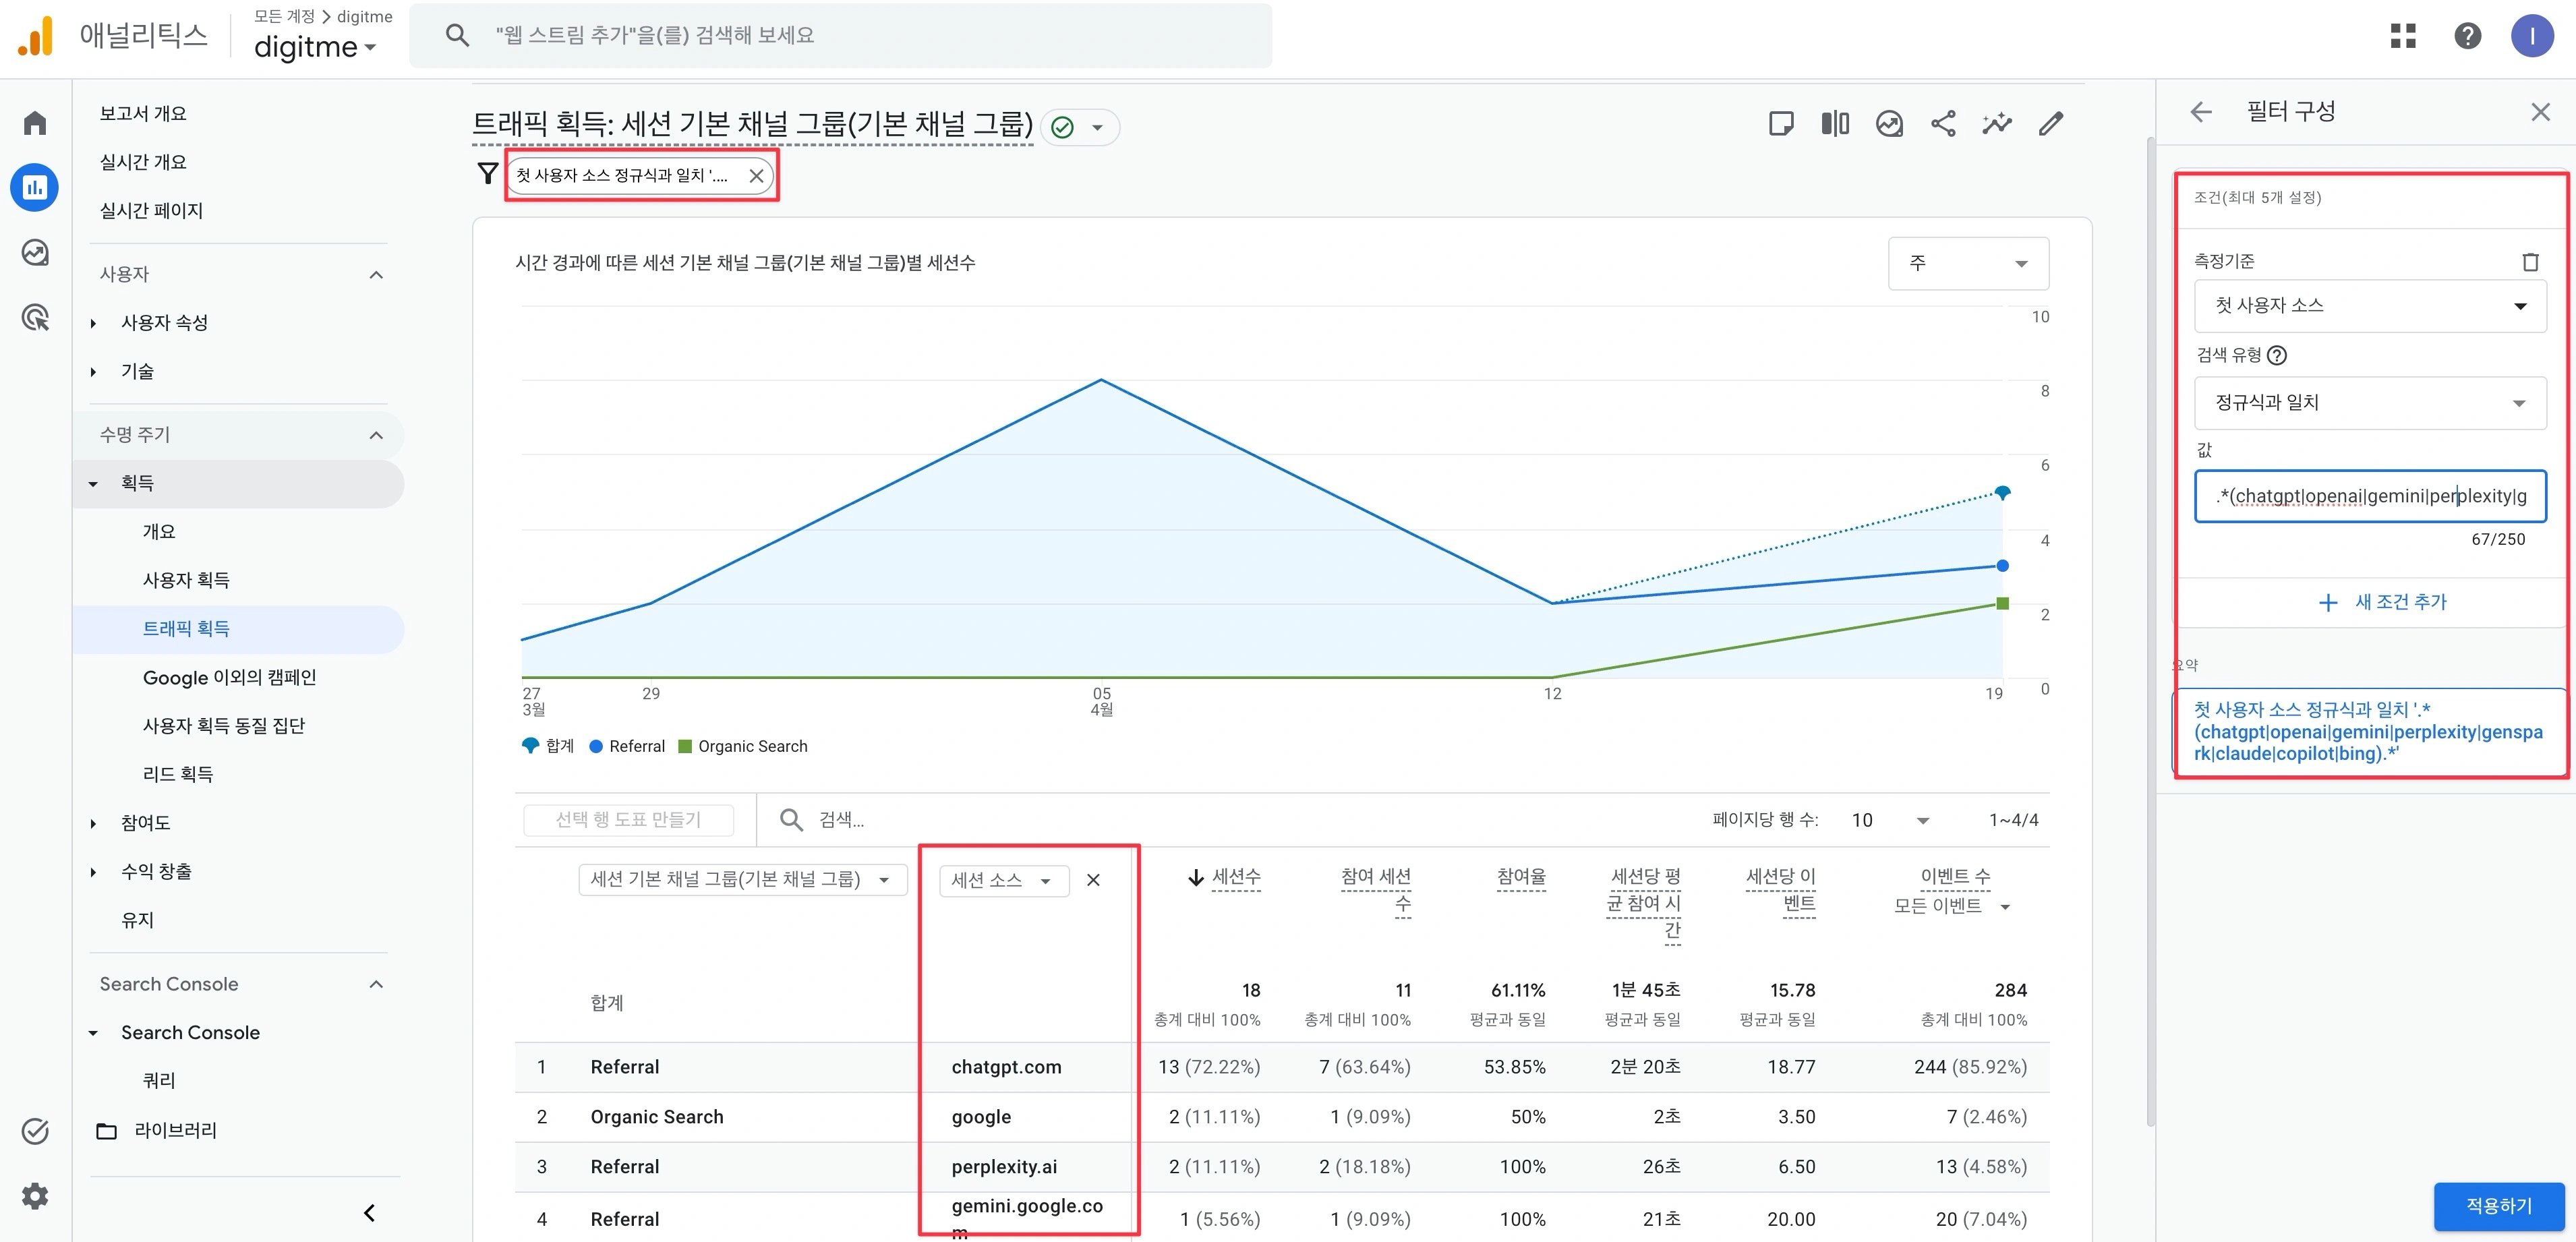Screen dimensions: 2576x1242
Task: Open 실시간 페이지 in navigation
Action: [x=151, y=211]
